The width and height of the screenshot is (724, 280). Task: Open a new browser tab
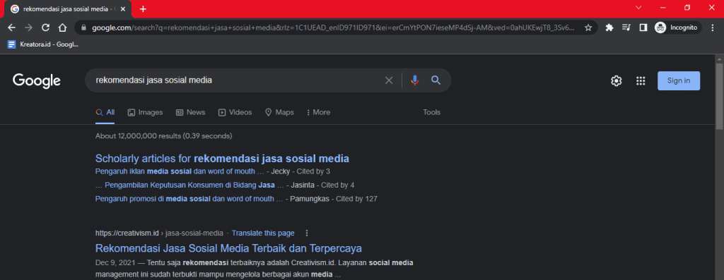coord(143,8)
